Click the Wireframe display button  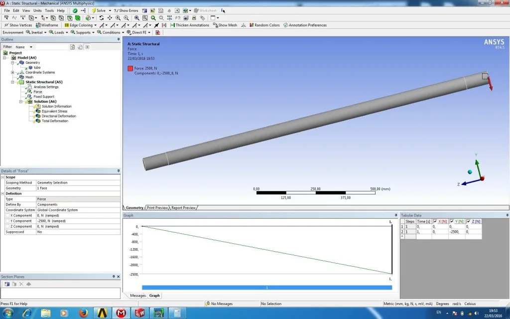(x=47, y=25)
